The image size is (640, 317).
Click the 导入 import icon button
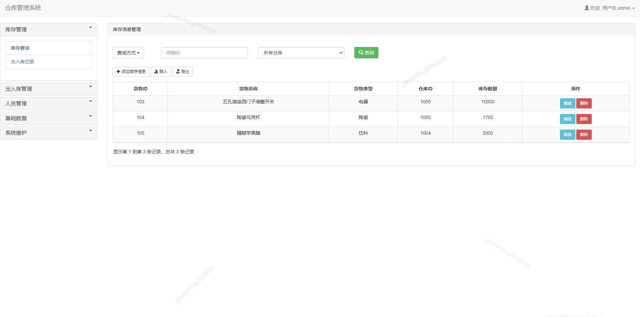pos(156,71)
